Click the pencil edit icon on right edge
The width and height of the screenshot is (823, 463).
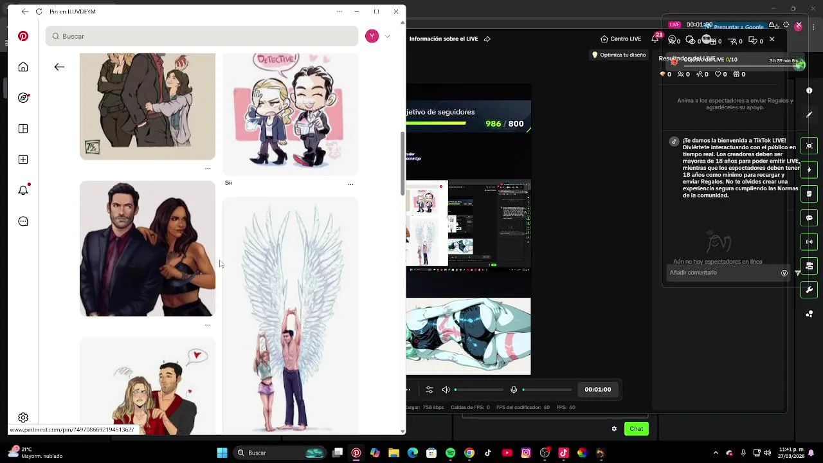(809, 114)
